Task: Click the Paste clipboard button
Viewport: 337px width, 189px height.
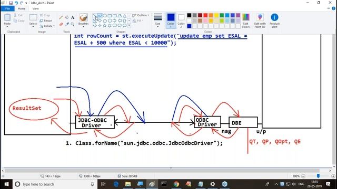Action: 7,18
